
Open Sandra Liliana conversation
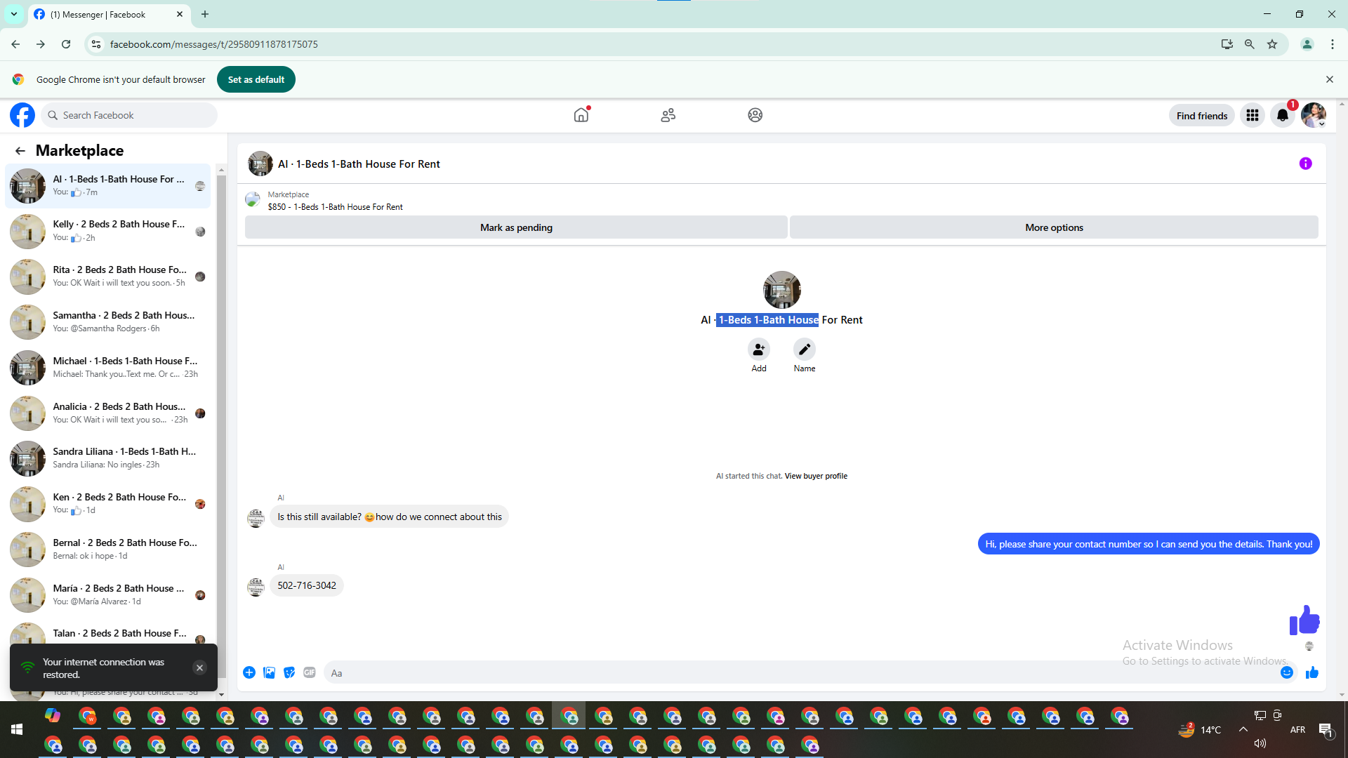pos(107,458)
